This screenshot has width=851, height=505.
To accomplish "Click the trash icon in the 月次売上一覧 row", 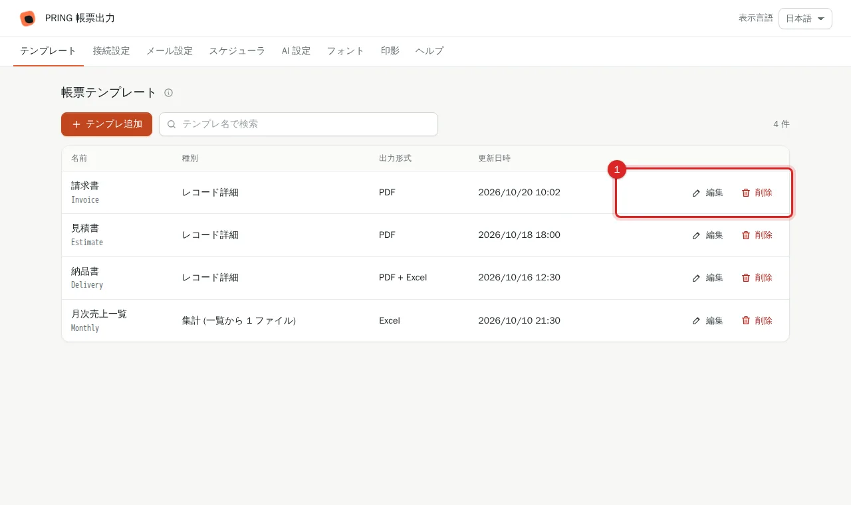I will pos(746,321).
